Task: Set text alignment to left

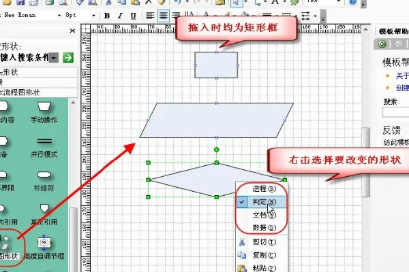Action: [150, 16]
